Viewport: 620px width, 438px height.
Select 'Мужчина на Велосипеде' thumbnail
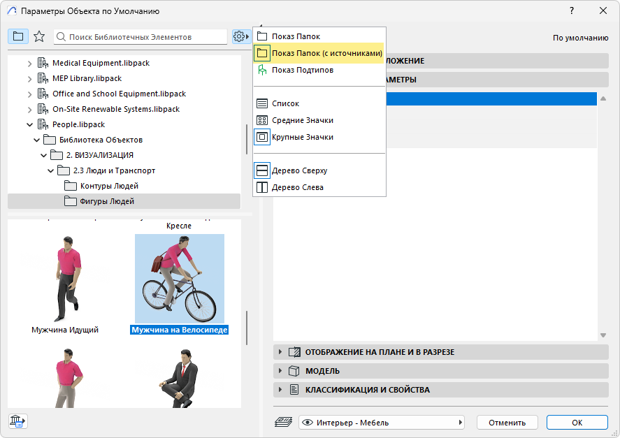pyautogui.click(x=180, y=279)
